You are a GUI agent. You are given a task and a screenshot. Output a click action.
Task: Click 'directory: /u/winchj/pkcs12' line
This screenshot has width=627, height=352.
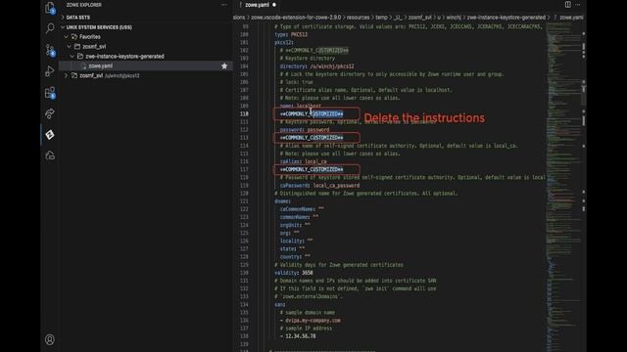317,66
